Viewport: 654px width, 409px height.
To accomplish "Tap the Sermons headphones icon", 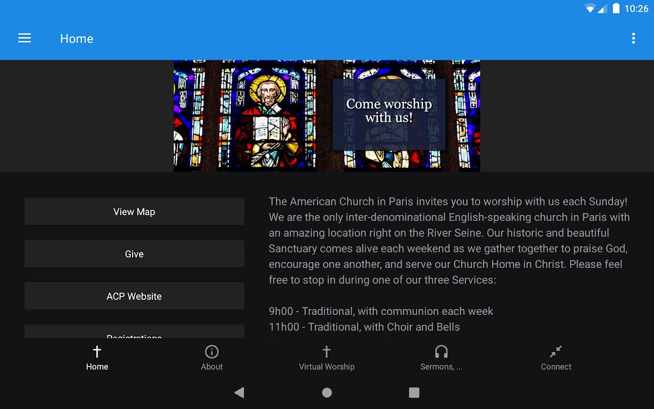I will click(441, 352).
